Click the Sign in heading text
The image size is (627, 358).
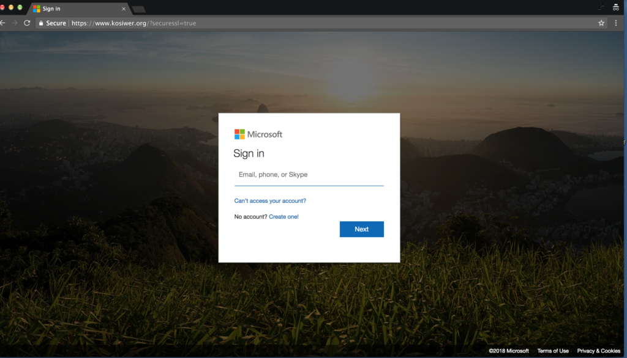249,154
